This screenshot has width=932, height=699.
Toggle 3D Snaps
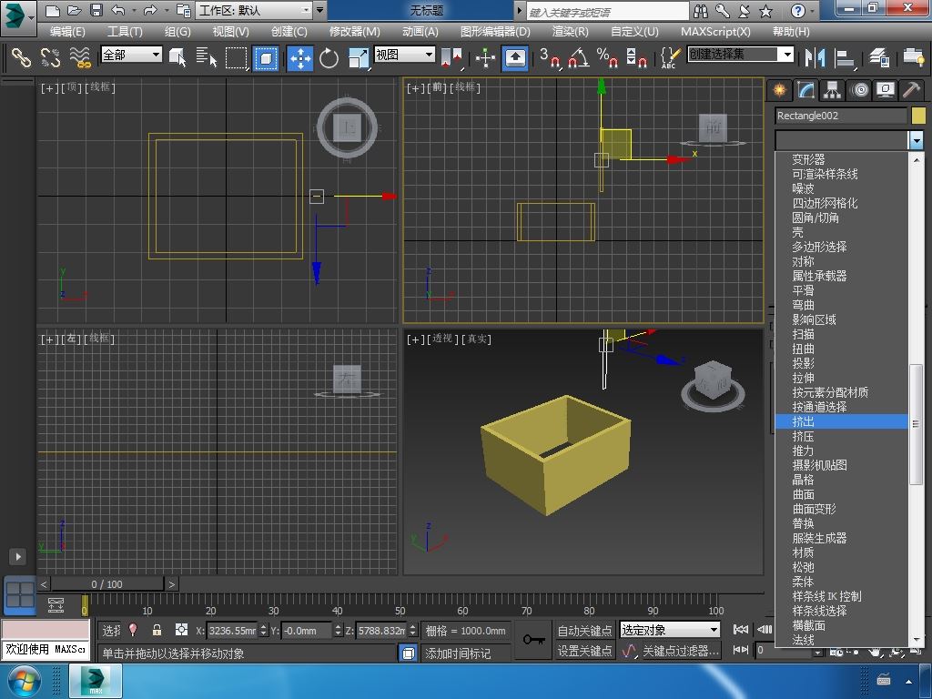tap(550, 57)
